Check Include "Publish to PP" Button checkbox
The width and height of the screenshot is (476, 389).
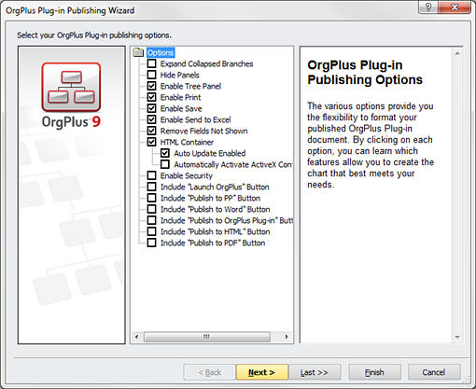point(151,198)
